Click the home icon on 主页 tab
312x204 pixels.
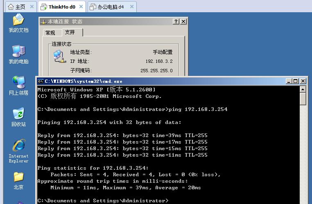tap(11, 7)
